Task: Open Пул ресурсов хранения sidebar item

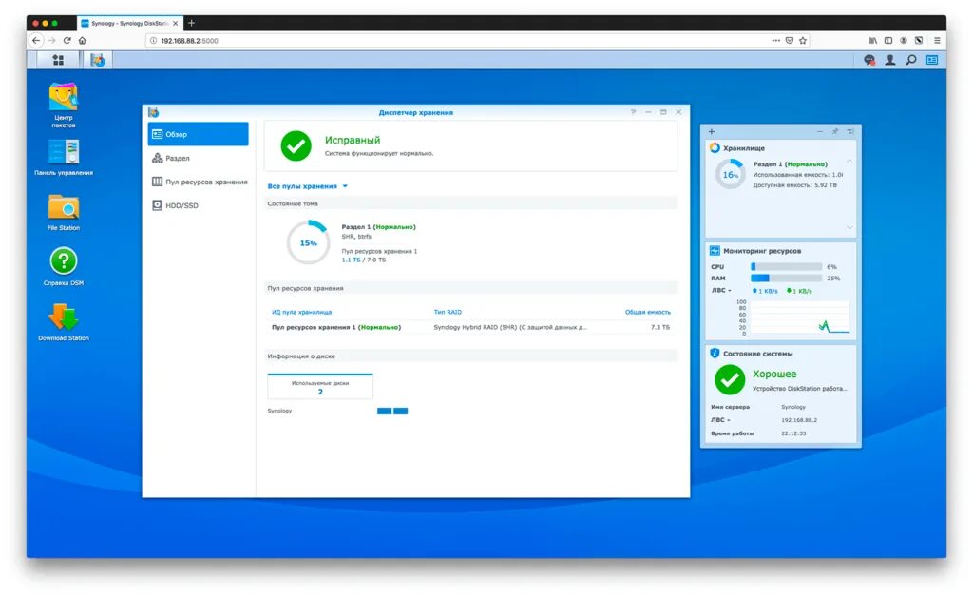Action: coord(198,182)
